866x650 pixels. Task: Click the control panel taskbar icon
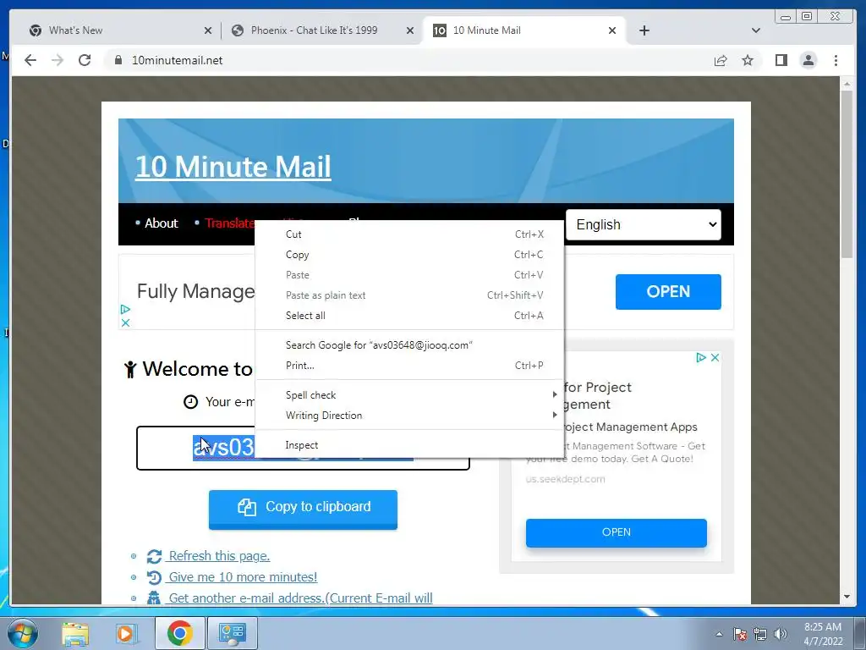232,633
